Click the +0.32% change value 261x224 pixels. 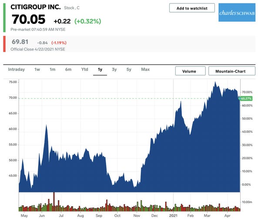coord(88,21)
